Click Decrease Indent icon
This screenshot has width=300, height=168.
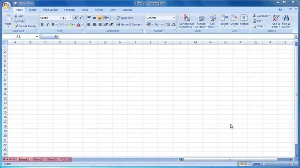click(x=106, y=25)
